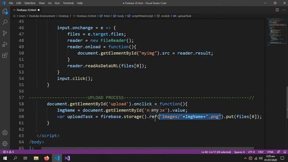Open the Manage gear icon
Screen dimensions: 288x162
[5, 144]
